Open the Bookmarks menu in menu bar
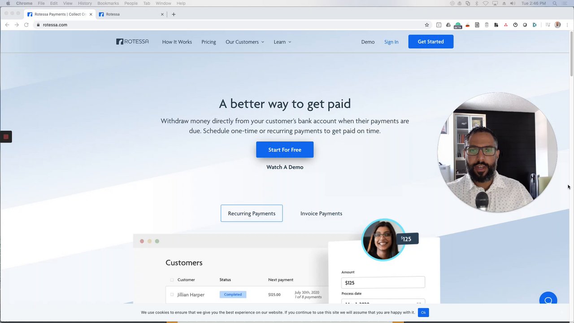This screenshot has width=574, height=323. tap(108, 3)
